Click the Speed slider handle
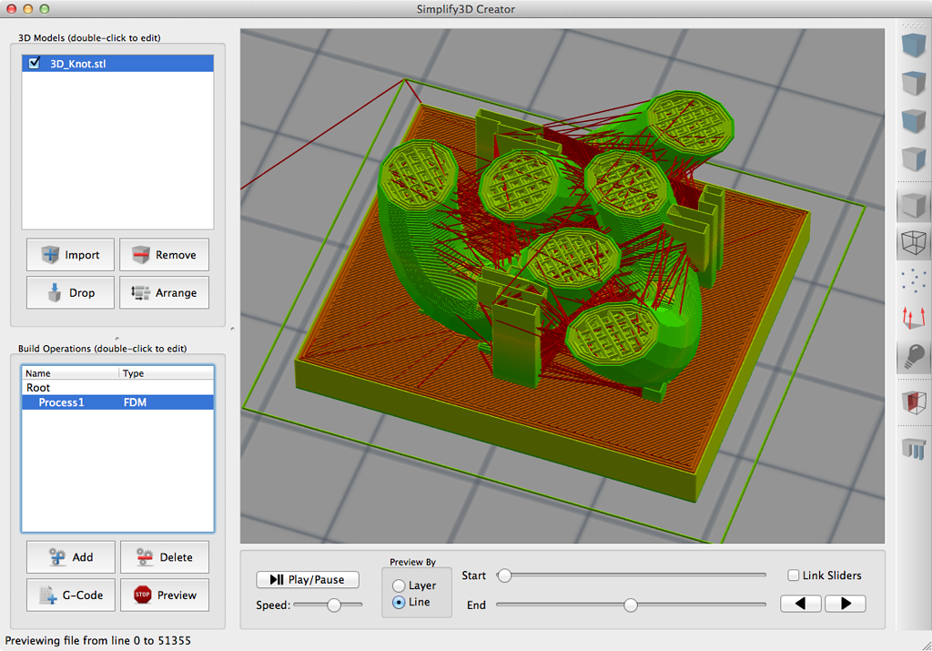This screenshot has width=932, height=651. point(334,605)
